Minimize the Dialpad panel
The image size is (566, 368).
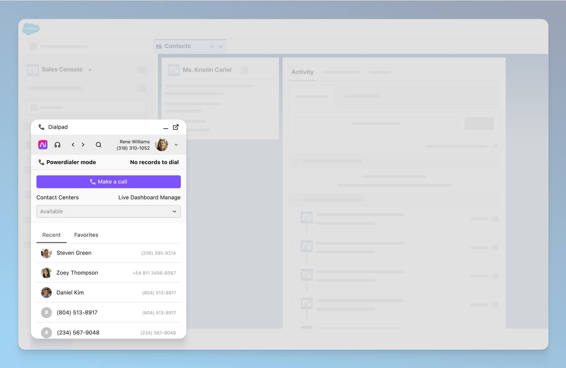click(165, 128)
